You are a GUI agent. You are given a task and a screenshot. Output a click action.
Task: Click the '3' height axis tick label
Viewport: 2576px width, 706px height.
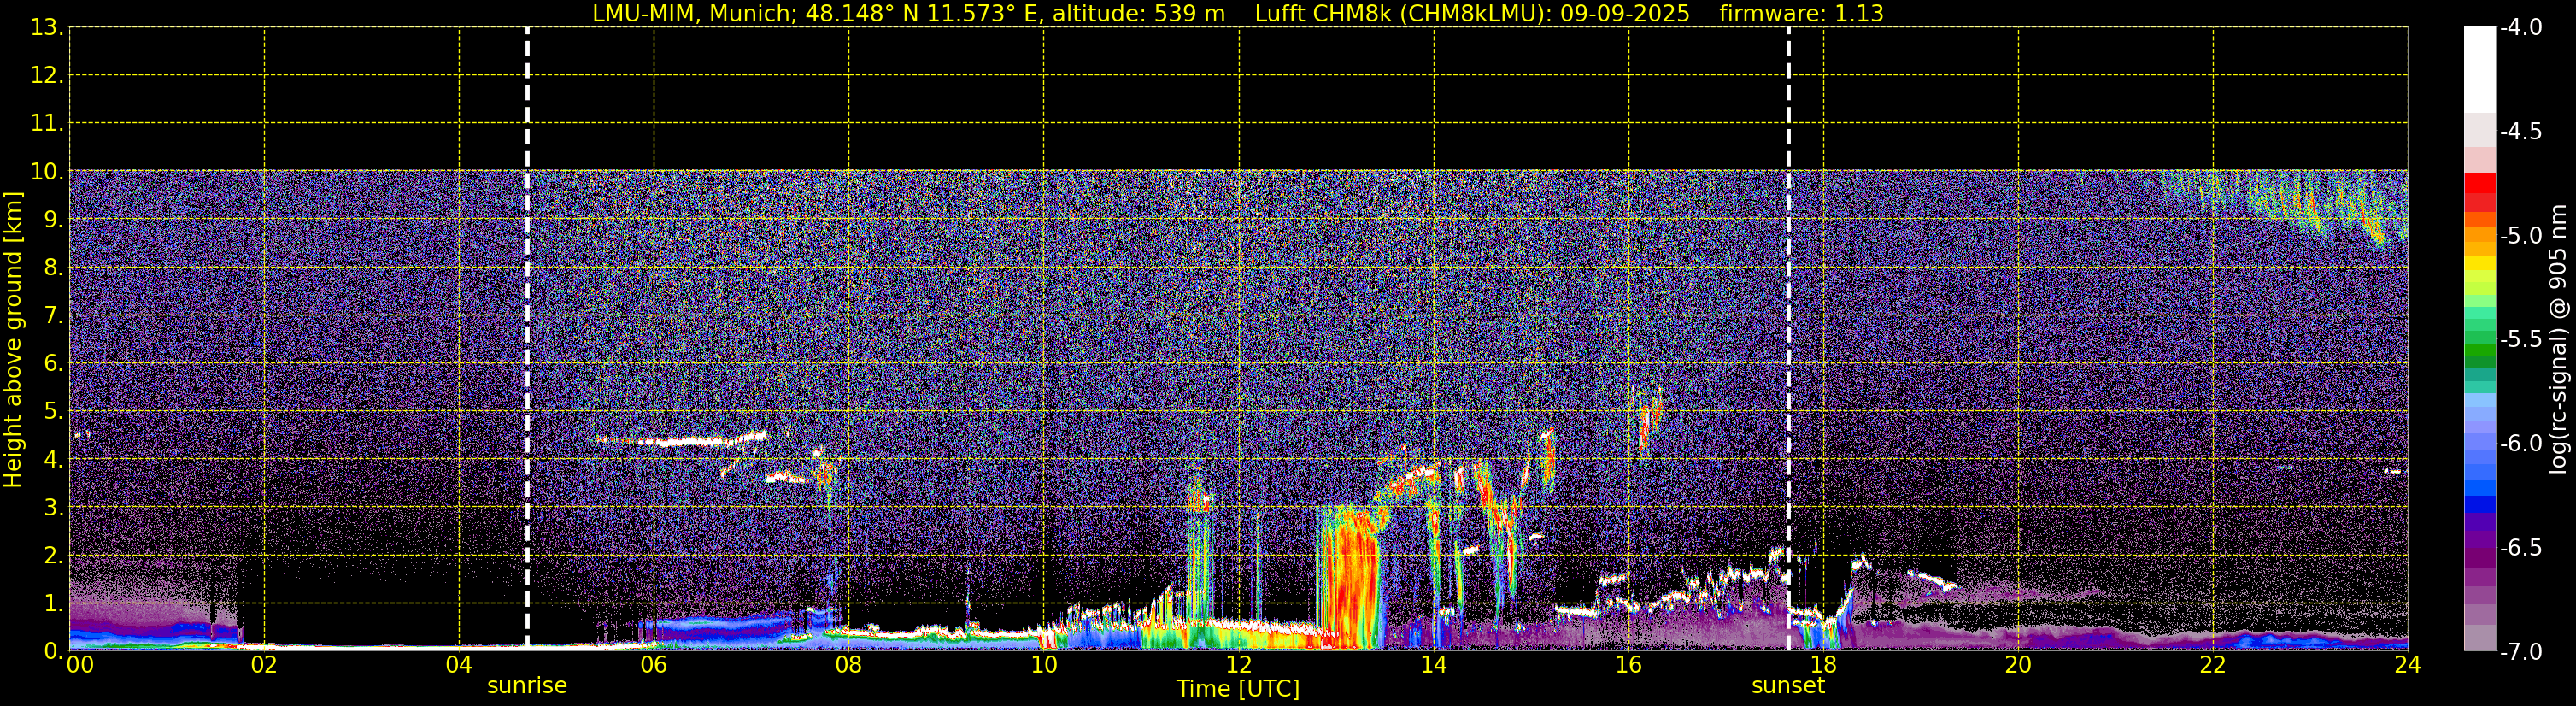pyautogui.click(x=53, y=508)
